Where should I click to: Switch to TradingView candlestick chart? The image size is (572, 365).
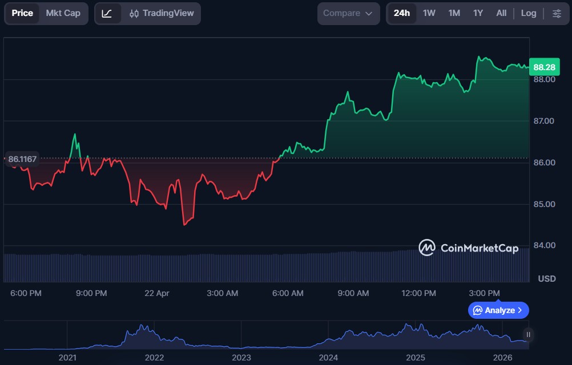[162, 13]
